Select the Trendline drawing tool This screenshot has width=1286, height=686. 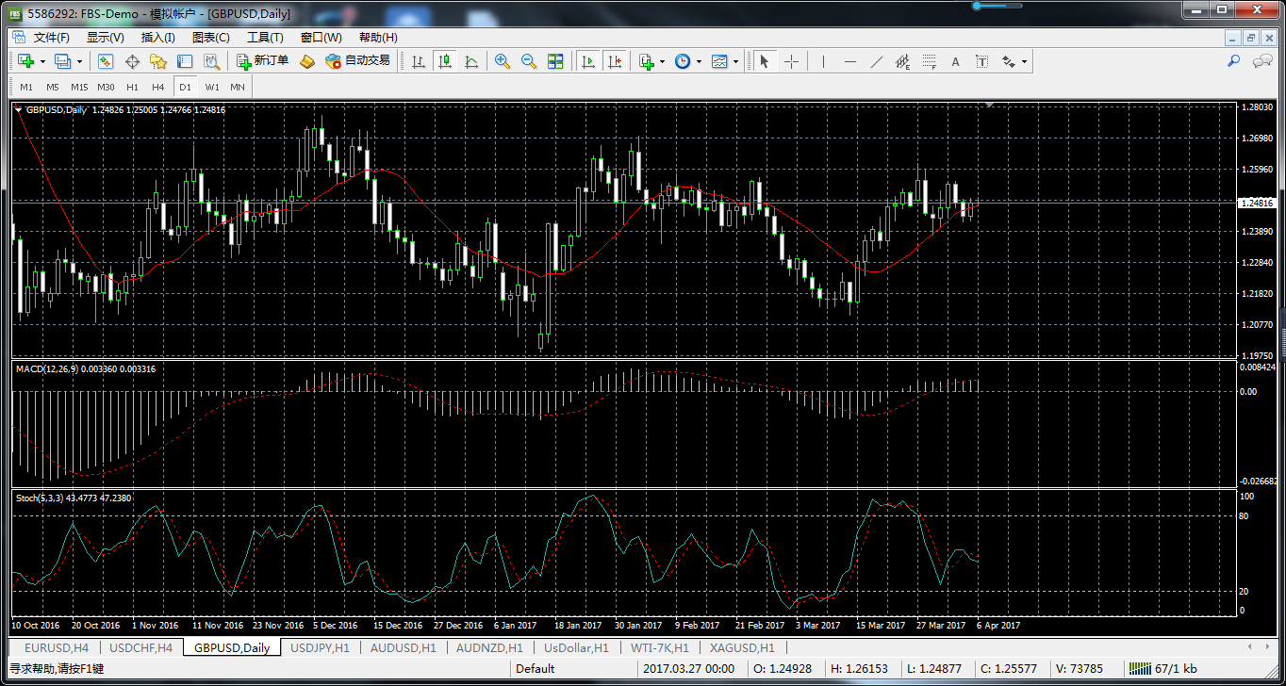[x=877, y=61]
